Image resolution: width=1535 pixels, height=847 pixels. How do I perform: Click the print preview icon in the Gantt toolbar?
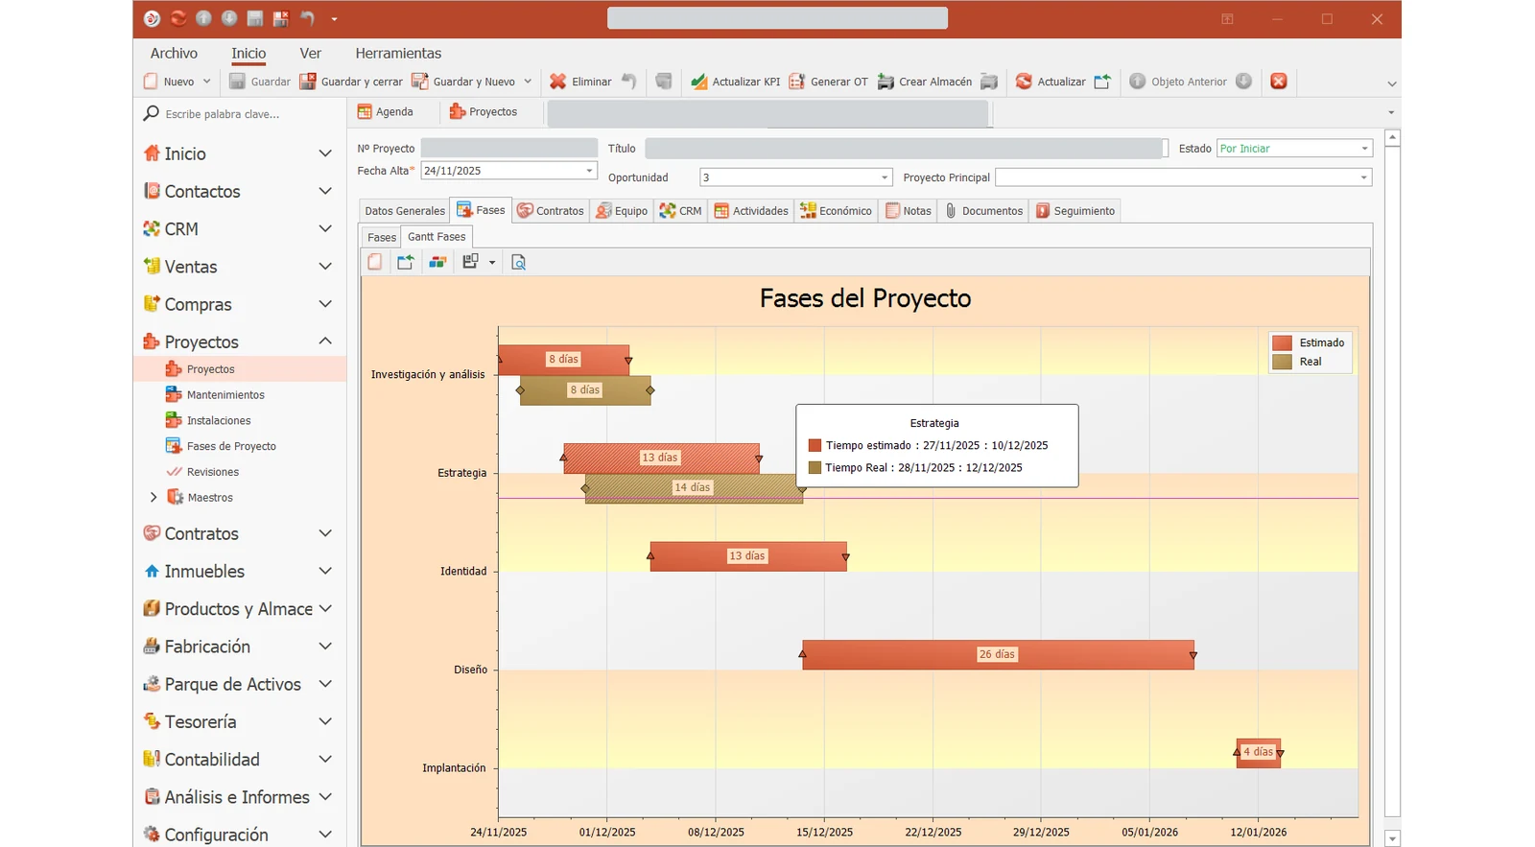(x=519, y=262)
